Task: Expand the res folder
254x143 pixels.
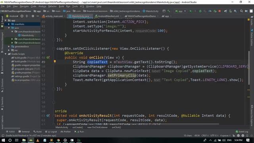Action: (x=9, y=50)
